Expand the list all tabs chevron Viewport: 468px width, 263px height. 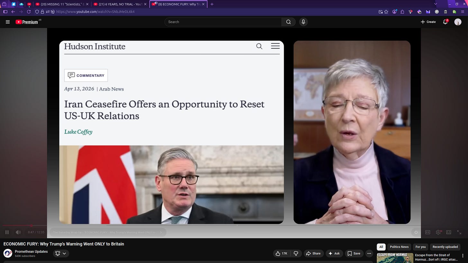pyautogui.click(x=436, y=4)
